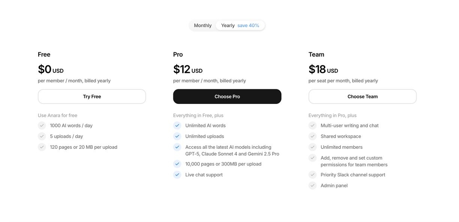Click the Team plan $18 price

coord(317,70)
